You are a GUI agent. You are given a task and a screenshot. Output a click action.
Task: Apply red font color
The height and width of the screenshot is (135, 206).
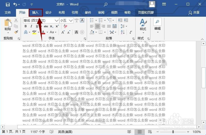[43, 32]
